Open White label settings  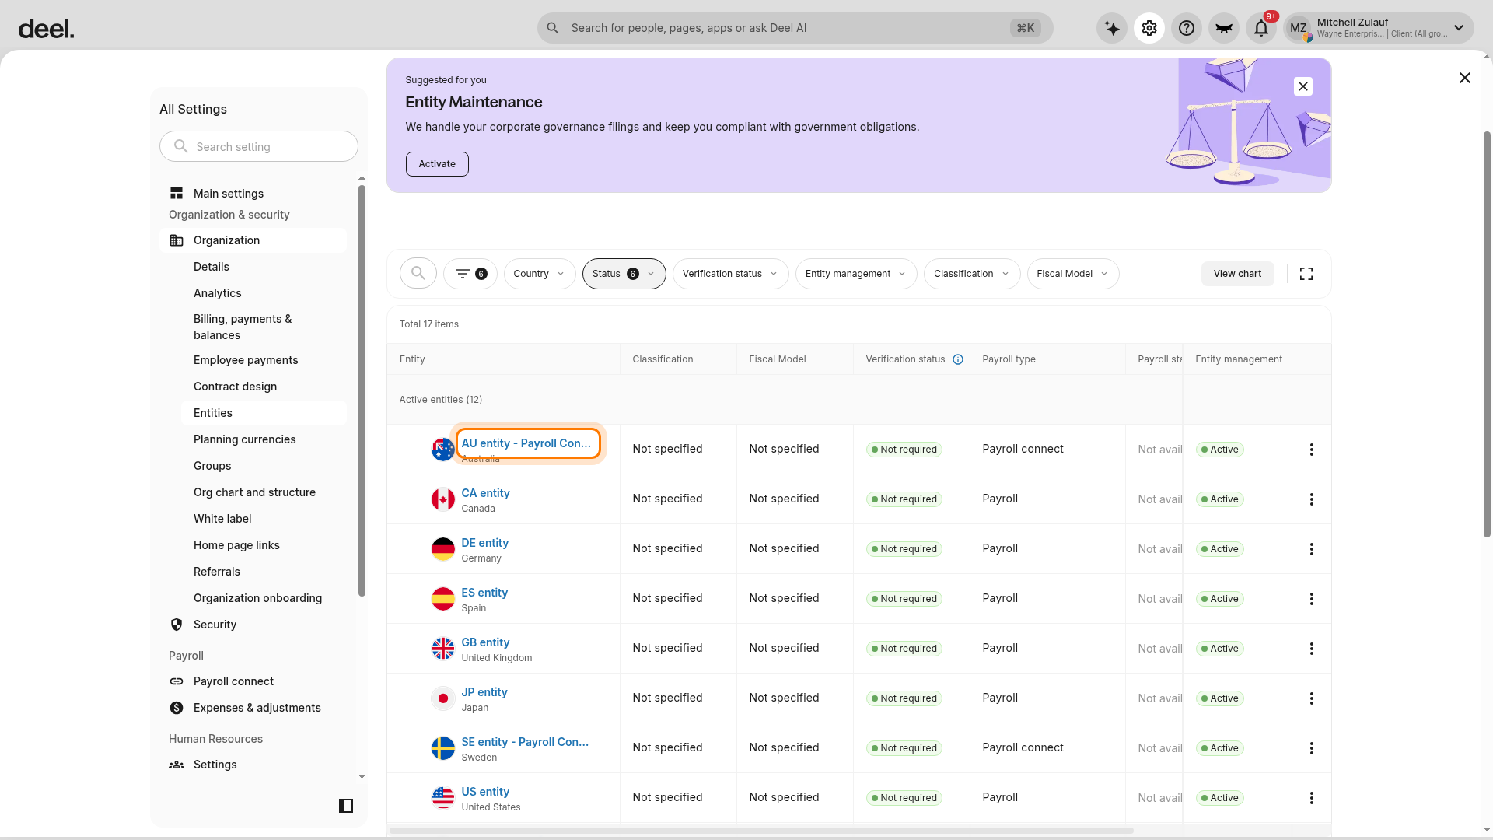(x=264, y=519)
